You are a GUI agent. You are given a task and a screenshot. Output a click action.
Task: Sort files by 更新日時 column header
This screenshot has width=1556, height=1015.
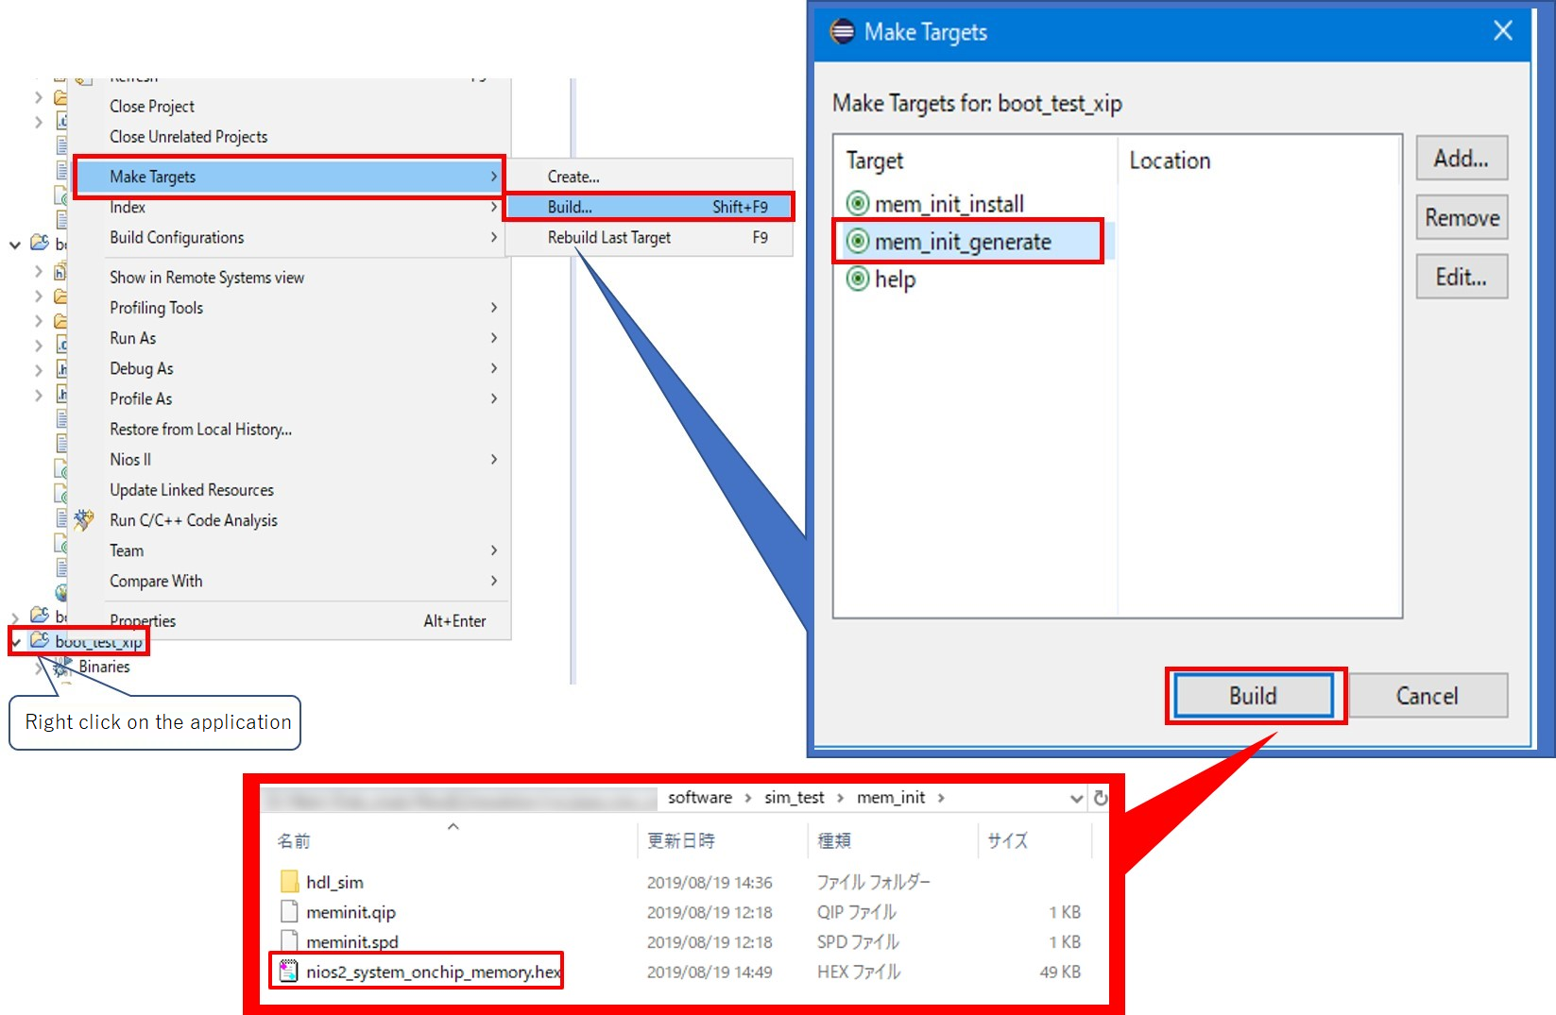(x=680, y=840)
